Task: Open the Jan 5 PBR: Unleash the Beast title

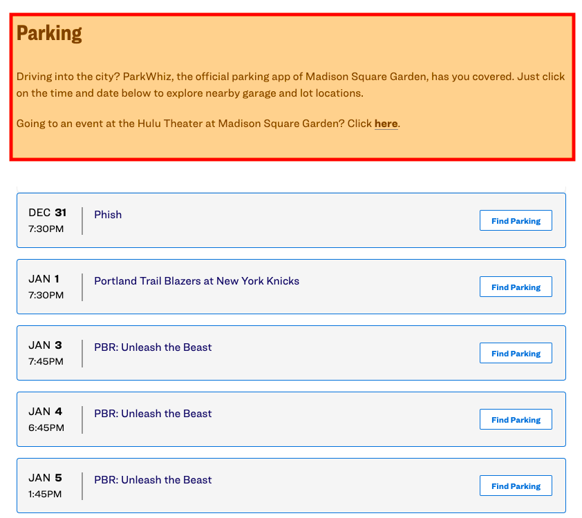Action: (153, 480)
